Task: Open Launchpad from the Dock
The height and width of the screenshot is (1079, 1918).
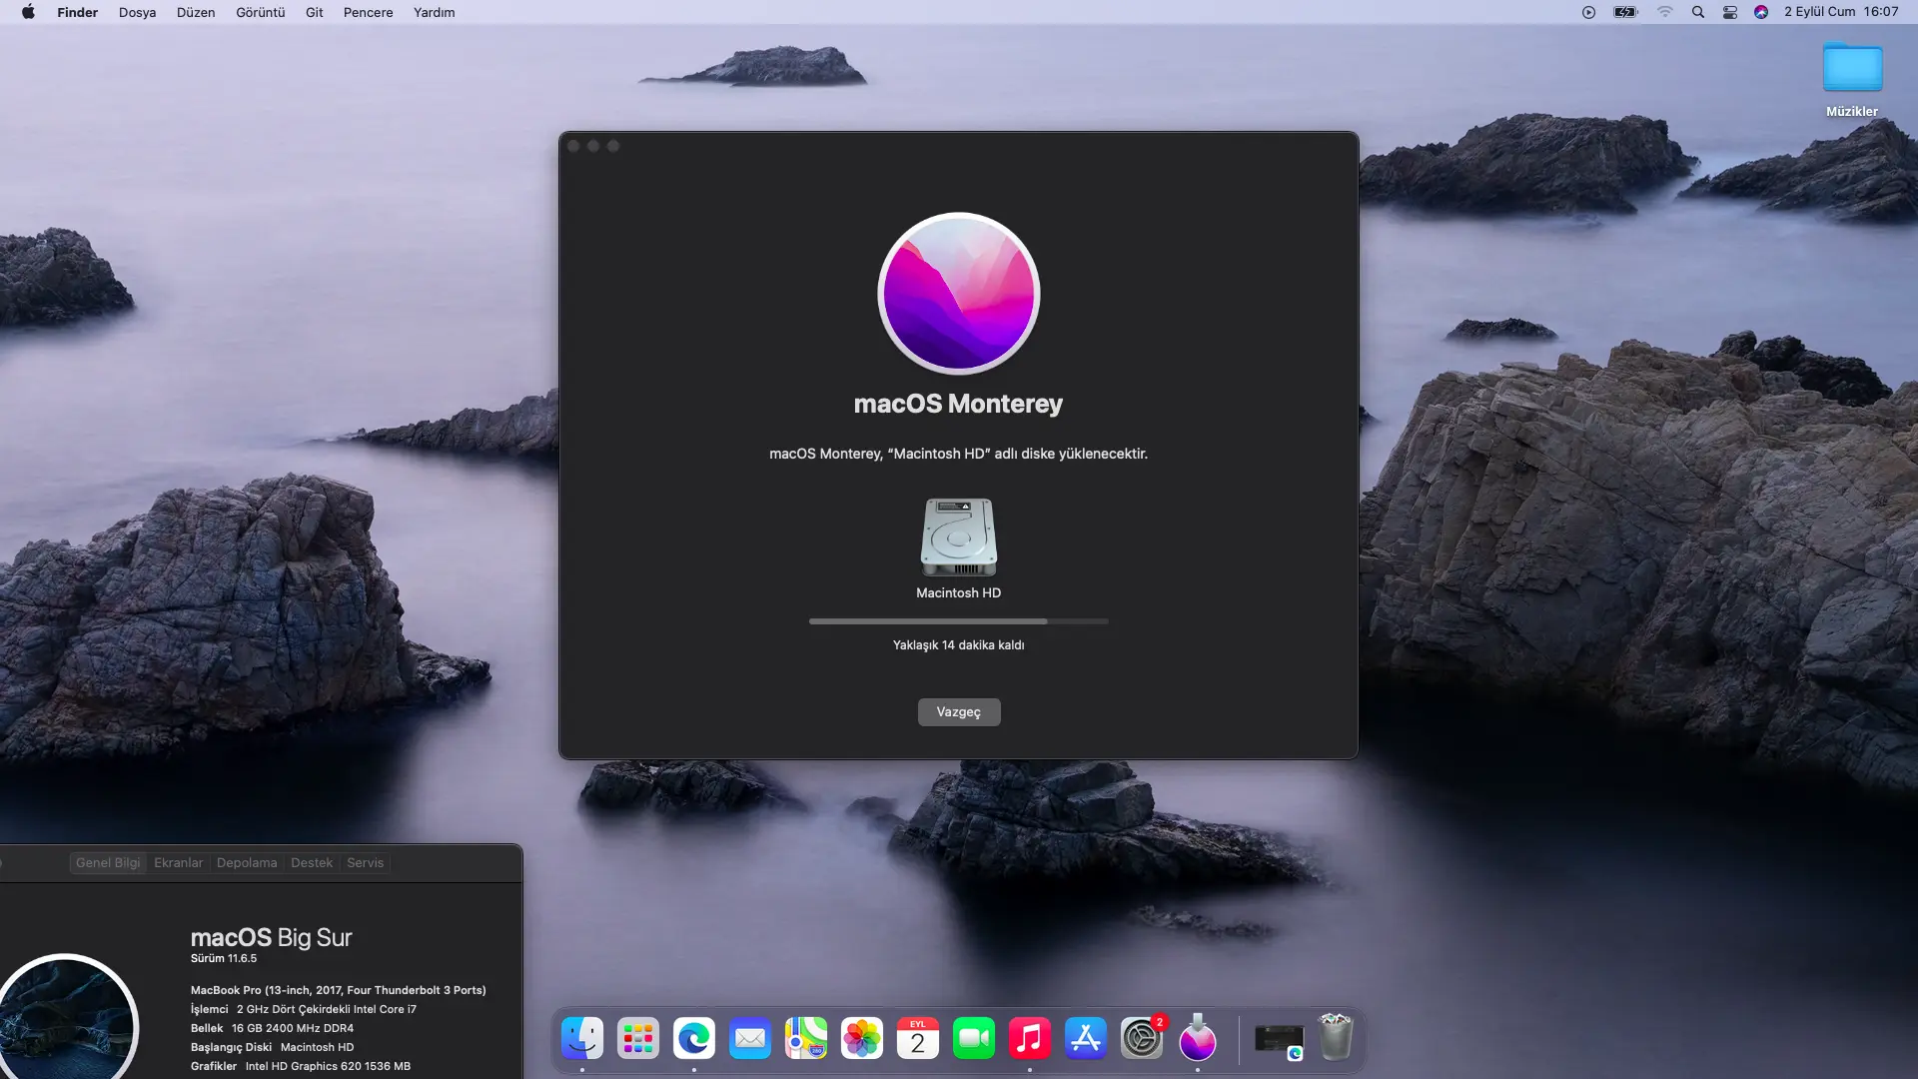Action: click(x=638, y=1039)
